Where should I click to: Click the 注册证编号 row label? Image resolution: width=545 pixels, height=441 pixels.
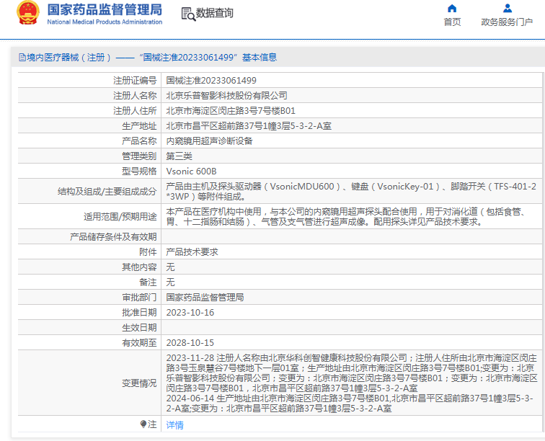coord(135,81)
